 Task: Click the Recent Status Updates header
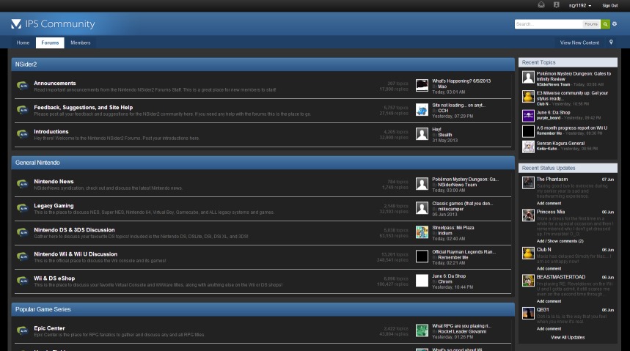point(568,168)
